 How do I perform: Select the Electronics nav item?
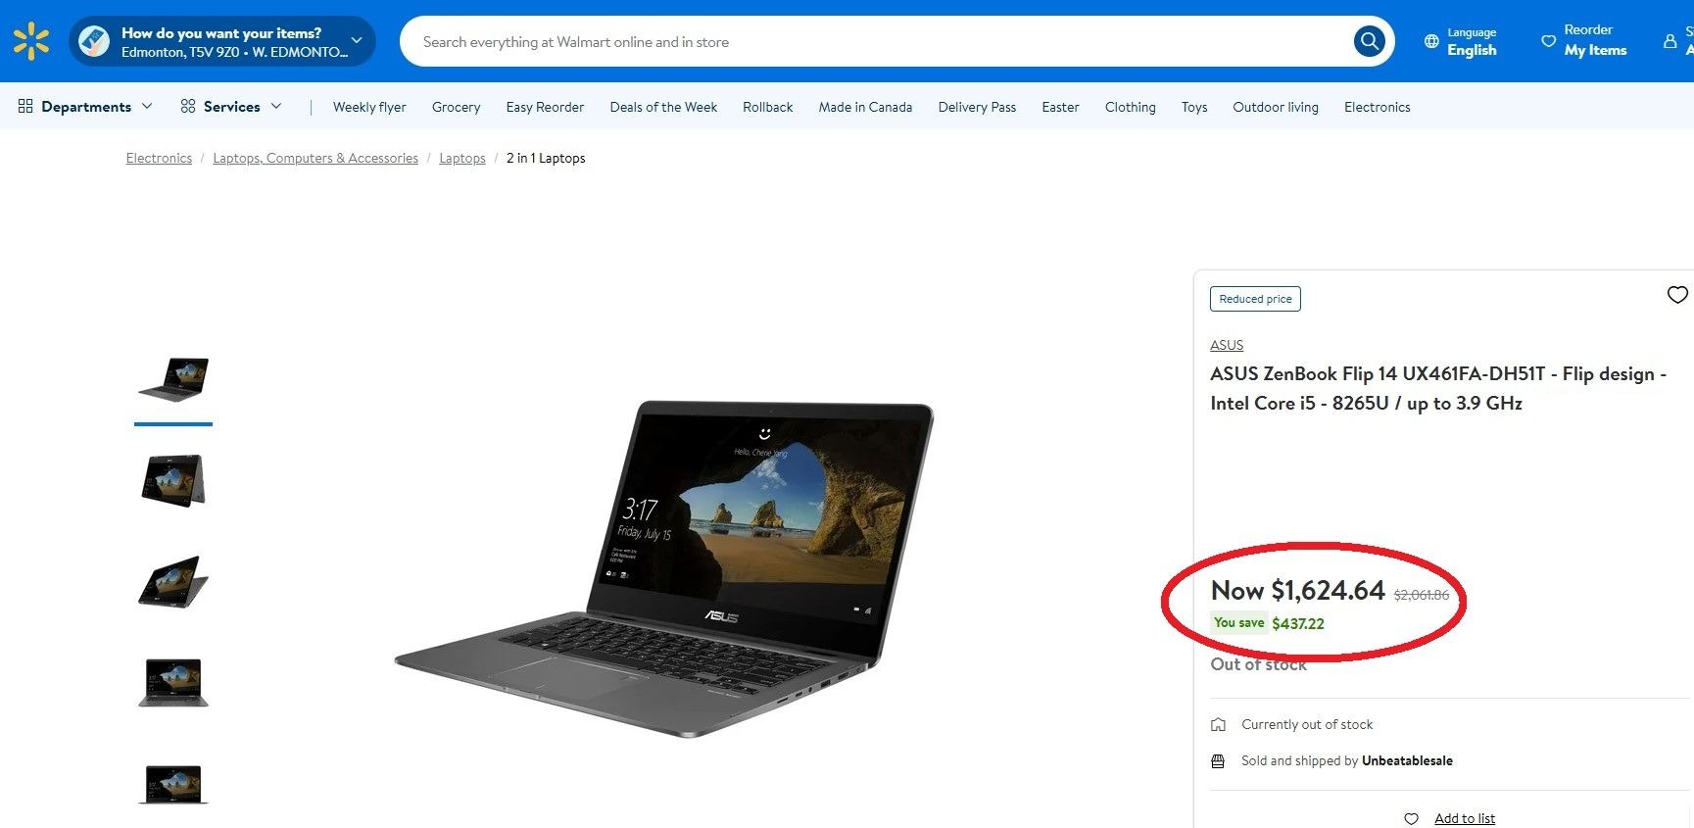(x=1377, y=107)
